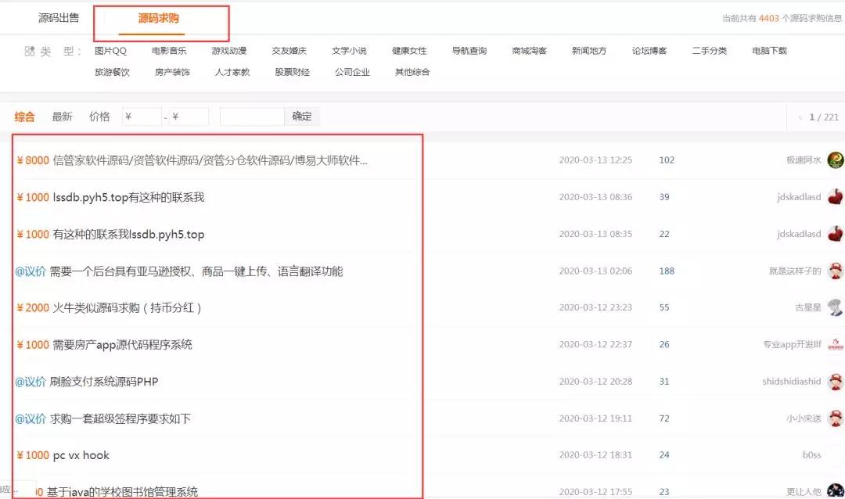This screenshot has width=845, height=499.
Task: Filter by 游戏动漫 category
Action: (228, 51)
